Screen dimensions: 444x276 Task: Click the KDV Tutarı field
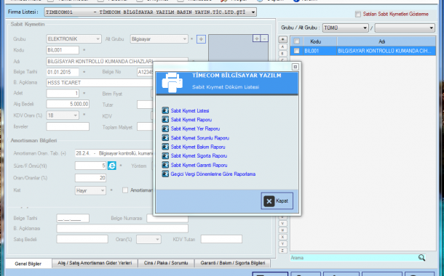pyautogui.click(x=221, y=239)
